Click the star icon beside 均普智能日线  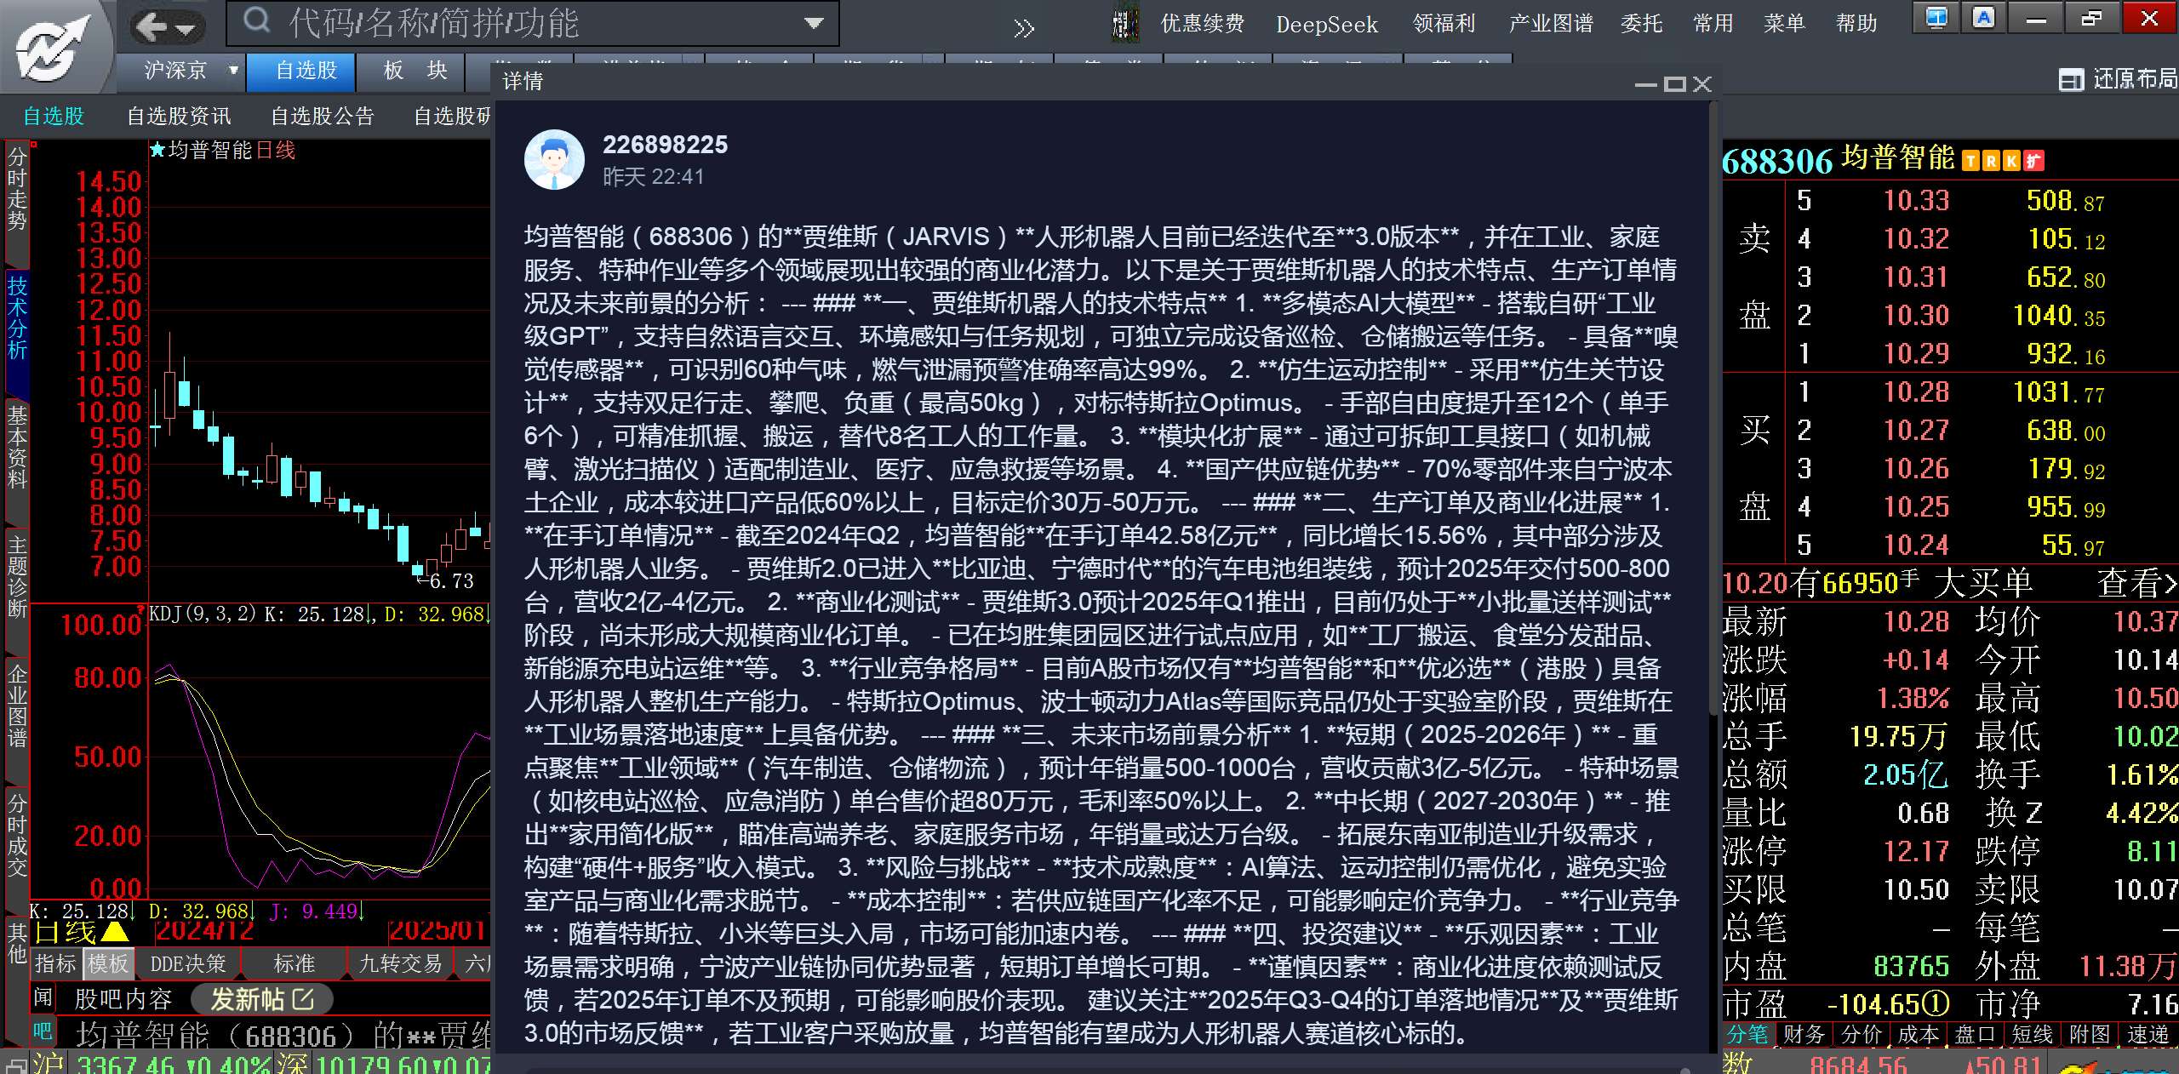point(157,151)
